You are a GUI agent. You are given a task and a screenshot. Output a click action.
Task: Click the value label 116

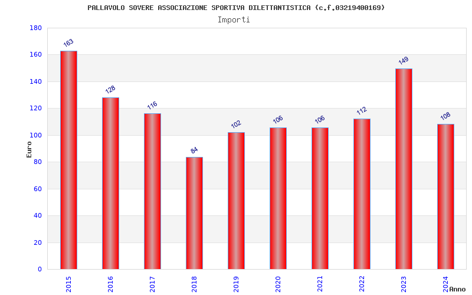pos(152,106)
